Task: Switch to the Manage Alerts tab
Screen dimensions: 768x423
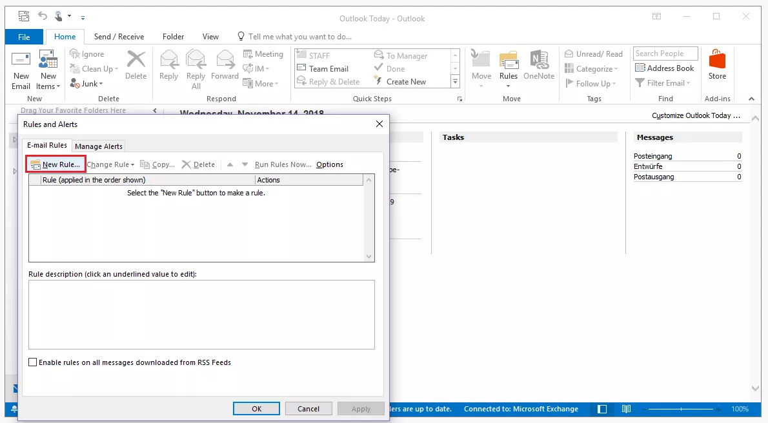Action: click(98, 146)
